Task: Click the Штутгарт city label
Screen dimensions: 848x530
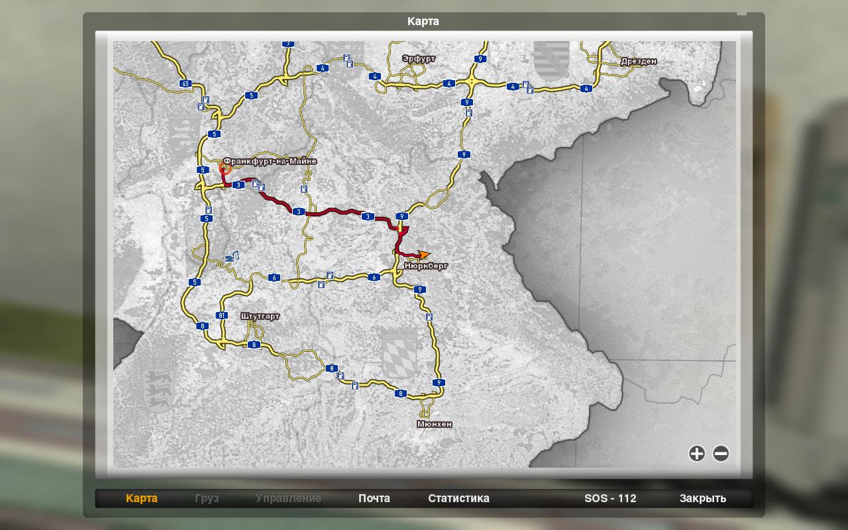Action: click(260, 317)
